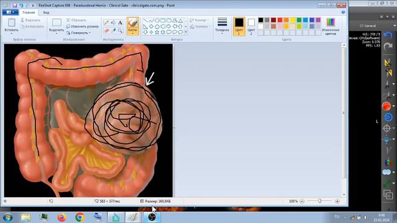Pick the green color swatch

coord(299,20)
